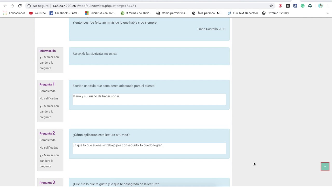
Task: Open the Chrome three-dot menu
Action: [328, 6]
